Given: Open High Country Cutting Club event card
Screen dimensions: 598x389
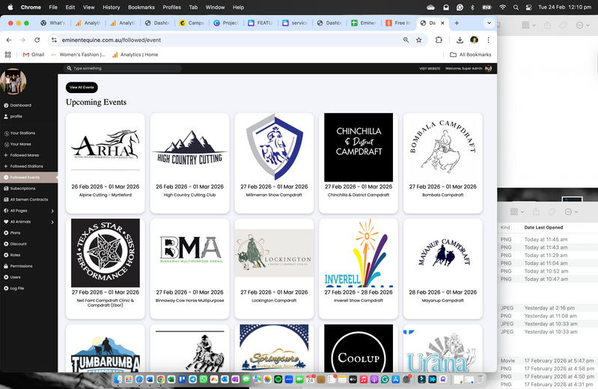Looking at the screenshot, I should pos(189,163).
